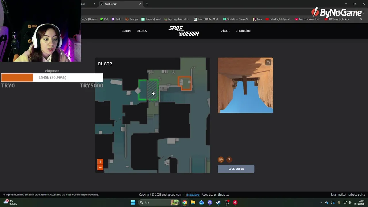This screenshot has height=207, width=368.
Task: Open Steam from the taskbar
Action: [218, 202]
